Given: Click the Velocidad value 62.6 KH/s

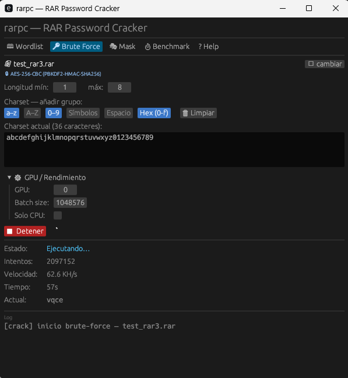Looking at the screenshot, I should [62, 274].
